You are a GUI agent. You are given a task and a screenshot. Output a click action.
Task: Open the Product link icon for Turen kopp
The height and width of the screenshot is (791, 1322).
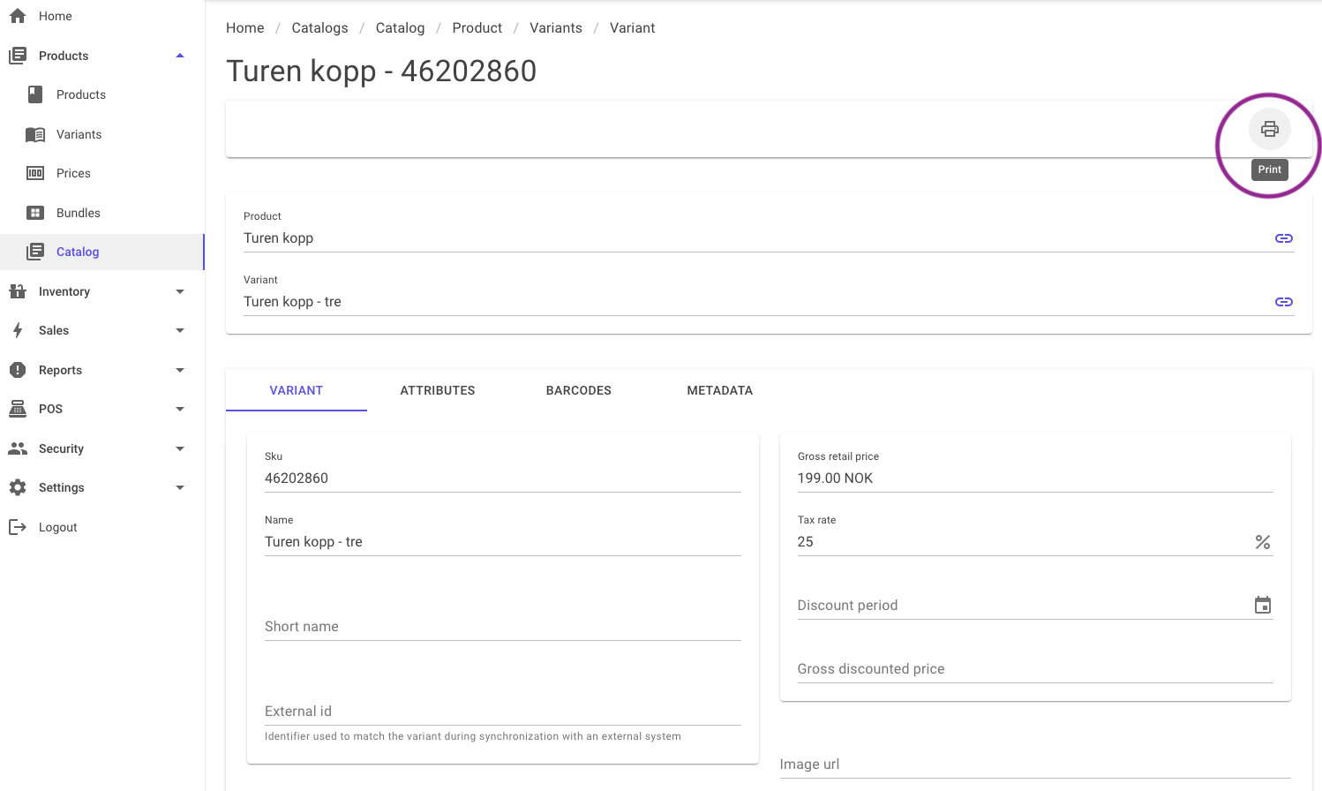coord(1284,238)
